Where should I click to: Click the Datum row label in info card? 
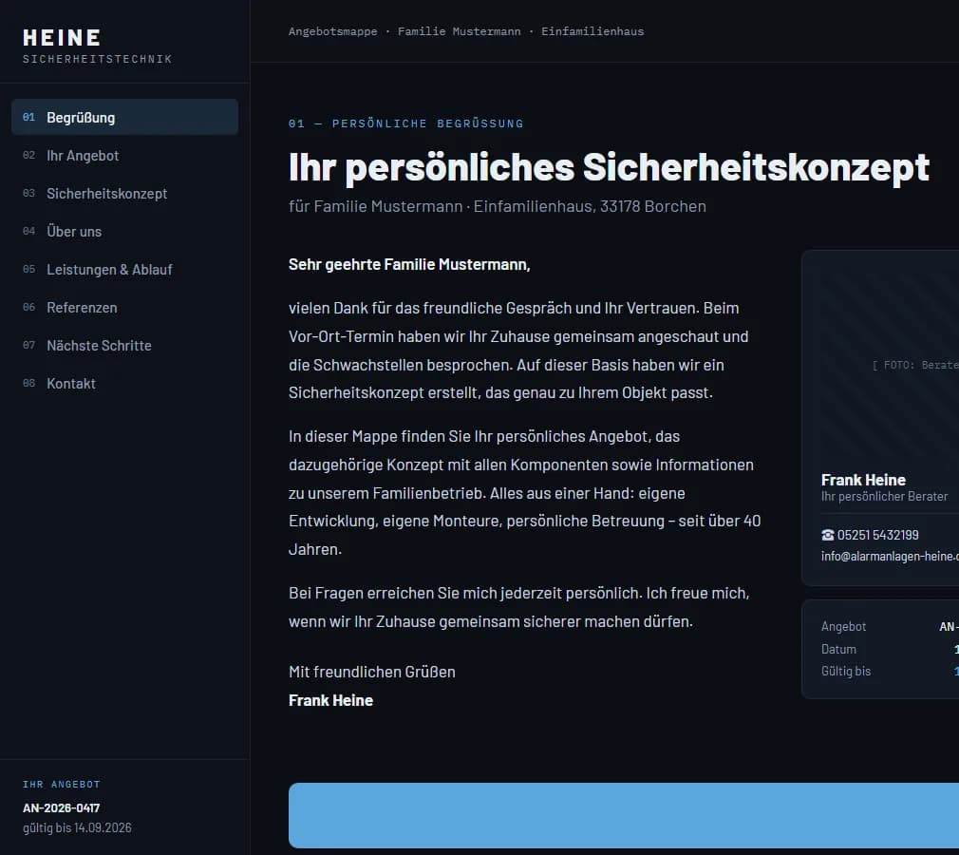pyautogui.click(x=838, y=649)
